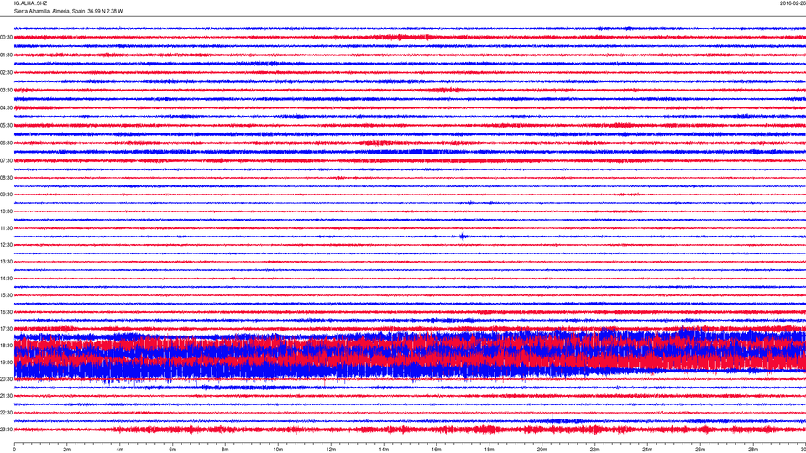This screenshot has width=806, height=453.
Task: Select the 26m axis tick label
Action: click(x=700, y=450)
